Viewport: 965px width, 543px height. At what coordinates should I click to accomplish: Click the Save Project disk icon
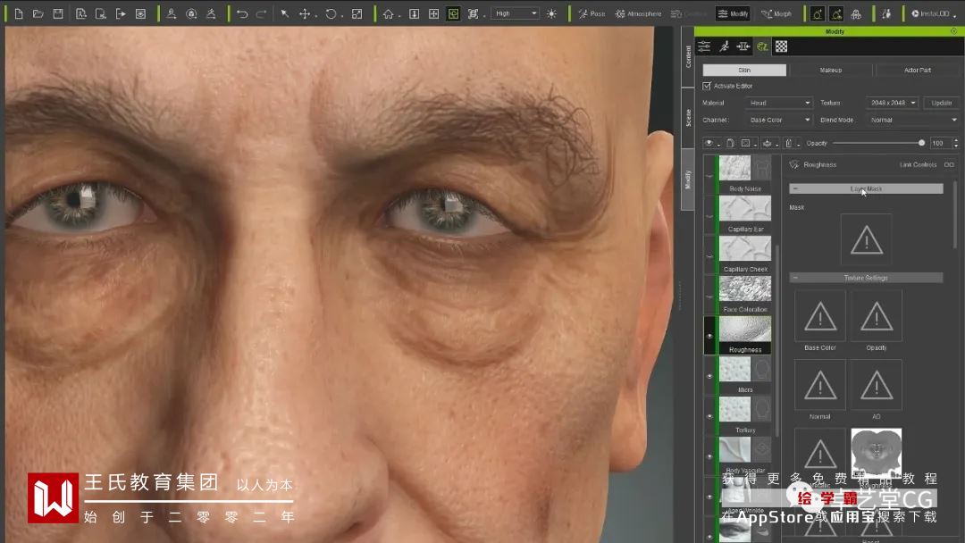(58, 13)
